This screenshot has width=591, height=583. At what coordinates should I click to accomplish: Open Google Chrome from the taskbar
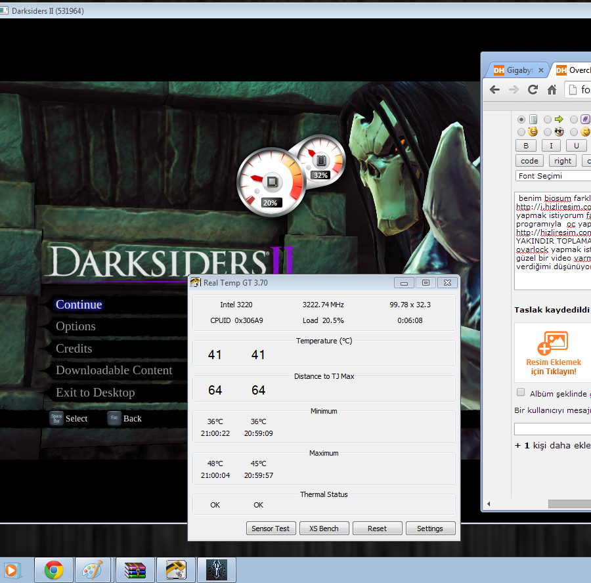[54, 570]
